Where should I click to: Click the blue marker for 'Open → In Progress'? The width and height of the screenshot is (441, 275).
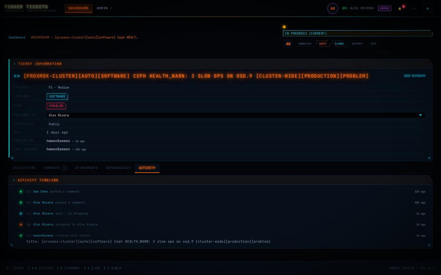tap(21, 214)
